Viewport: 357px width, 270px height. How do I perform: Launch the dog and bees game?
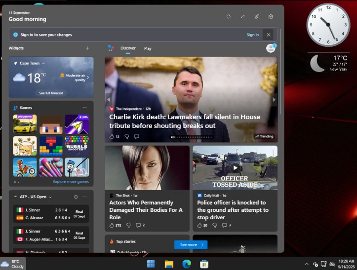(25, 146)
